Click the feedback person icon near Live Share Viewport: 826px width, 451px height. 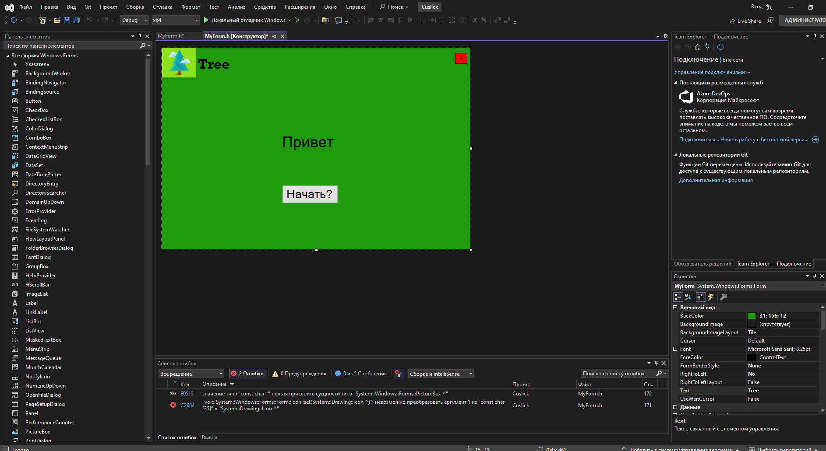[771, 20]
